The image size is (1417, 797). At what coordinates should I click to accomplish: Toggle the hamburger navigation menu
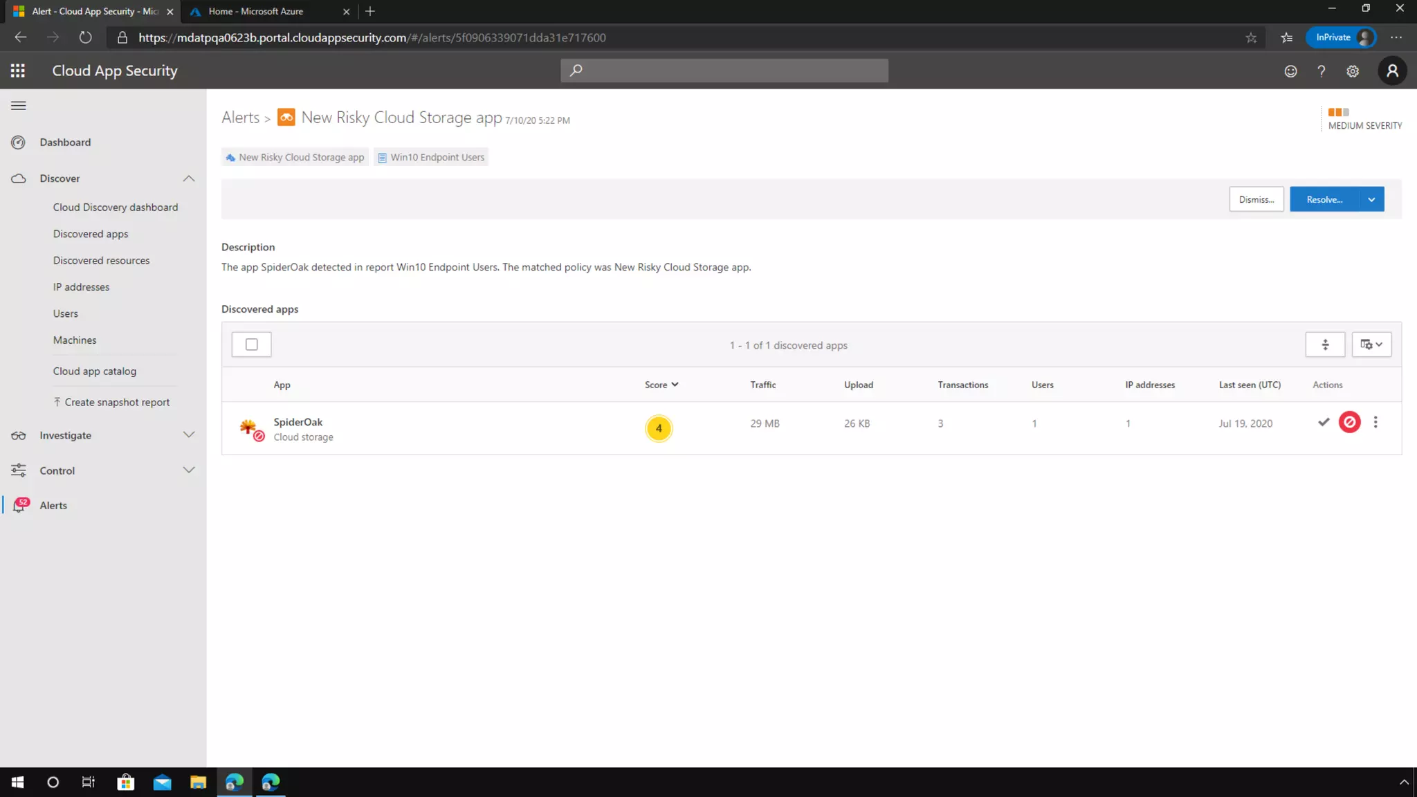click(19, 106)
